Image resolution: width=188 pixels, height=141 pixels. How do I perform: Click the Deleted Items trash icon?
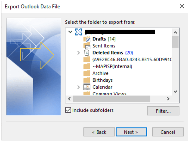click(87, 53)
